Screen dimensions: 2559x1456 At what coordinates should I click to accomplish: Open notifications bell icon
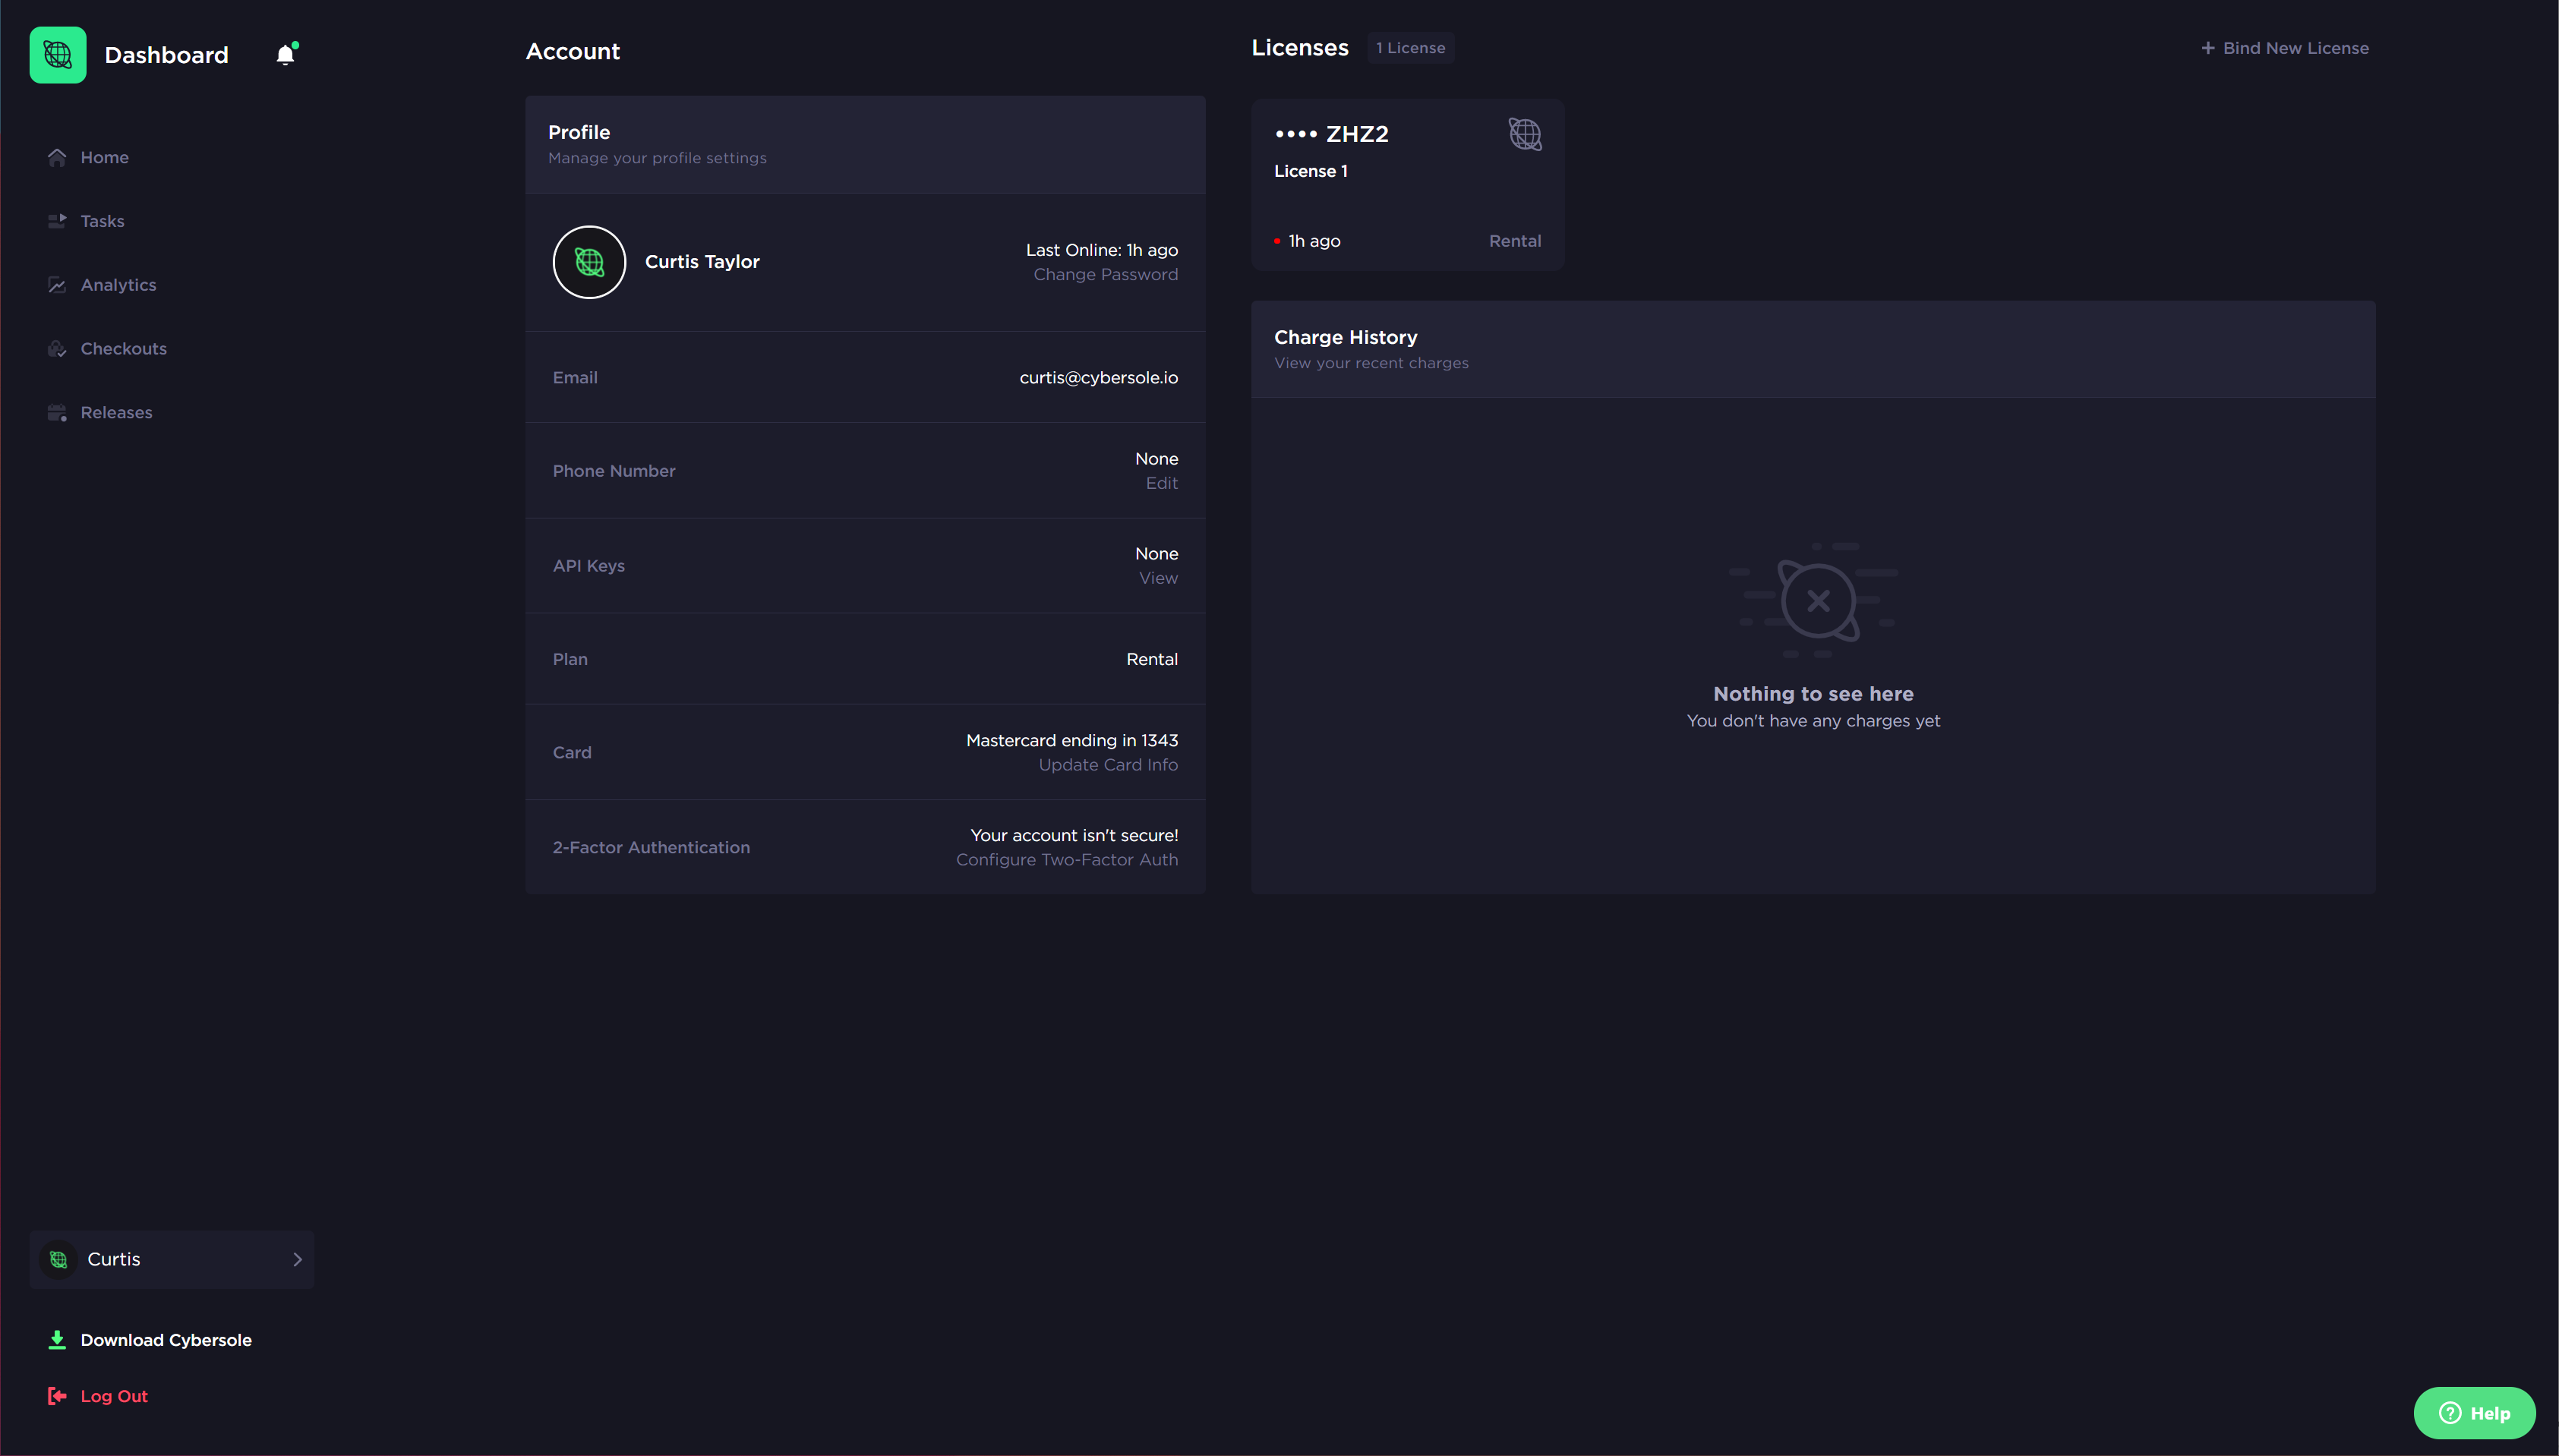tap(286, 55)
